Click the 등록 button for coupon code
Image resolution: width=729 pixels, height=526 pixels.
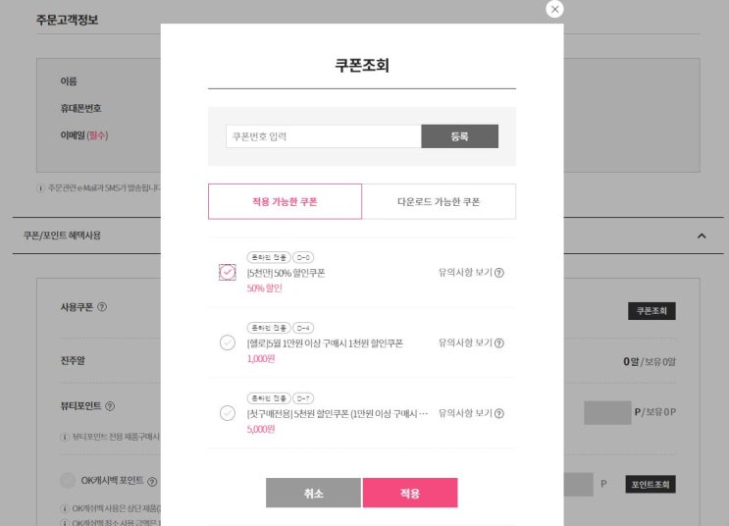coord(459,136)
